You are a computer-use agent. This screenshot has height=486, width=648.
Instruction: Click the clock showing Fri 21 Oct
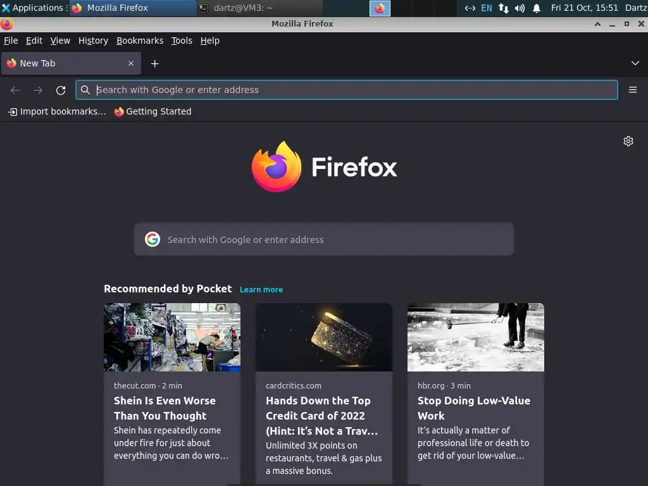[584, 8]
